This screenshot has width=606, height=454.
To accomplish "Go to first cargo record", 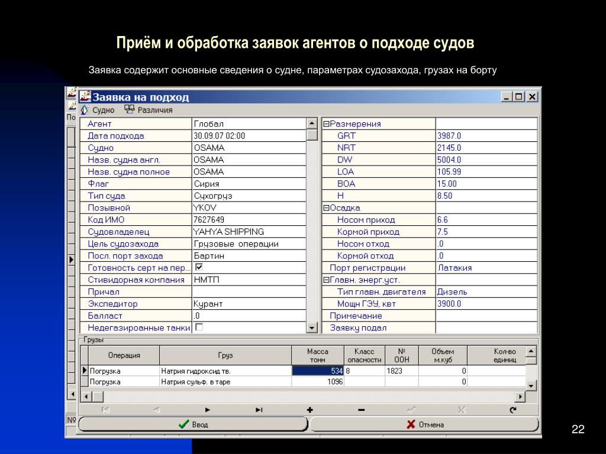I will (x=105, y=410).
